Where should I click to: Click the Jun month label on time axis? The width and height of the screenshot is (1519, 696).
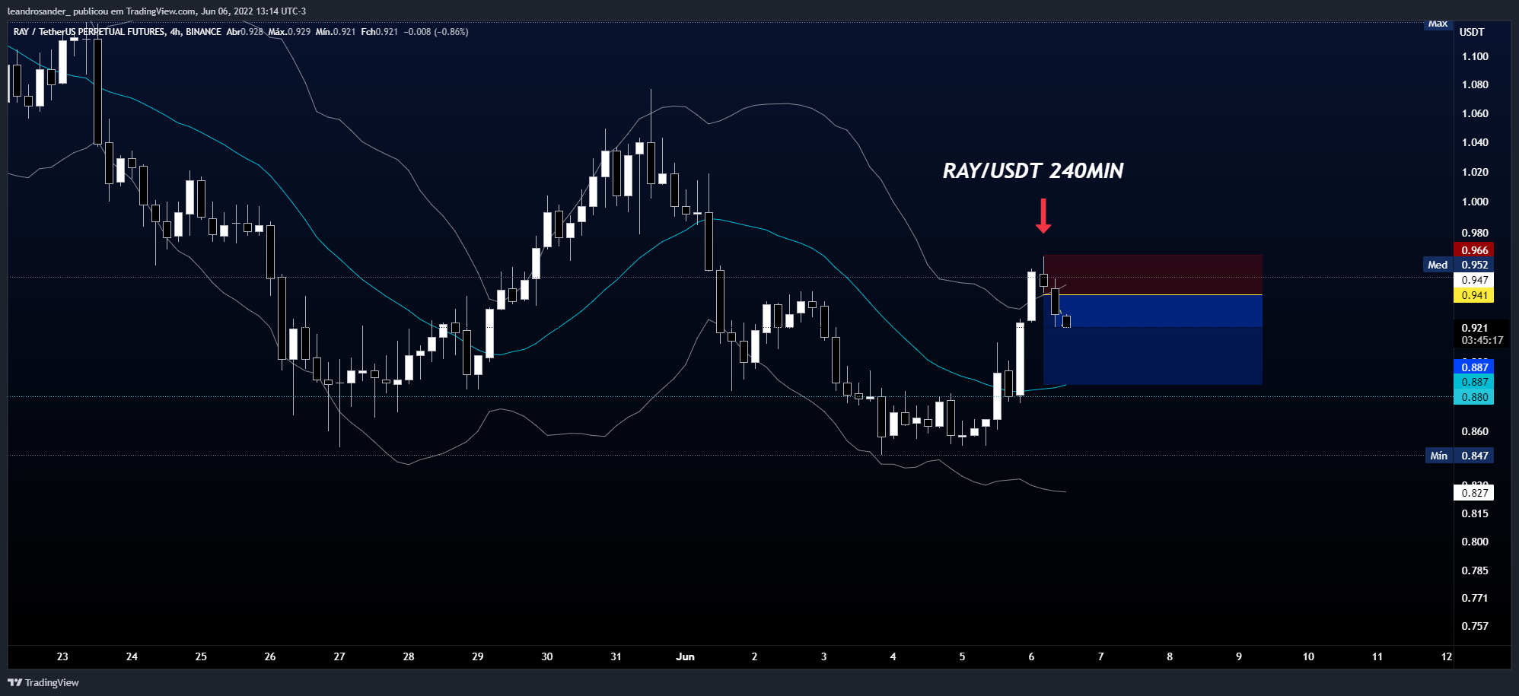685,656
